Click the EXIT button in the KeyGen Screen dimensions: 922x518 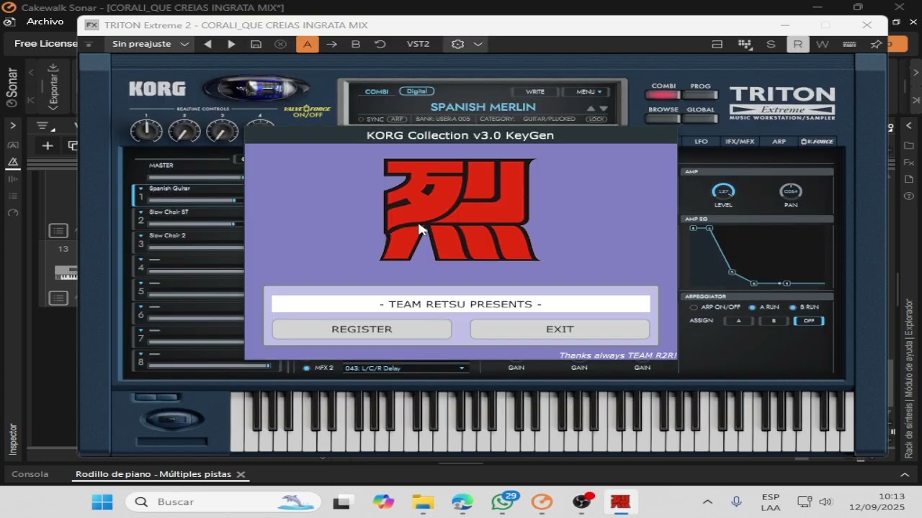click(x=560, y=329)
